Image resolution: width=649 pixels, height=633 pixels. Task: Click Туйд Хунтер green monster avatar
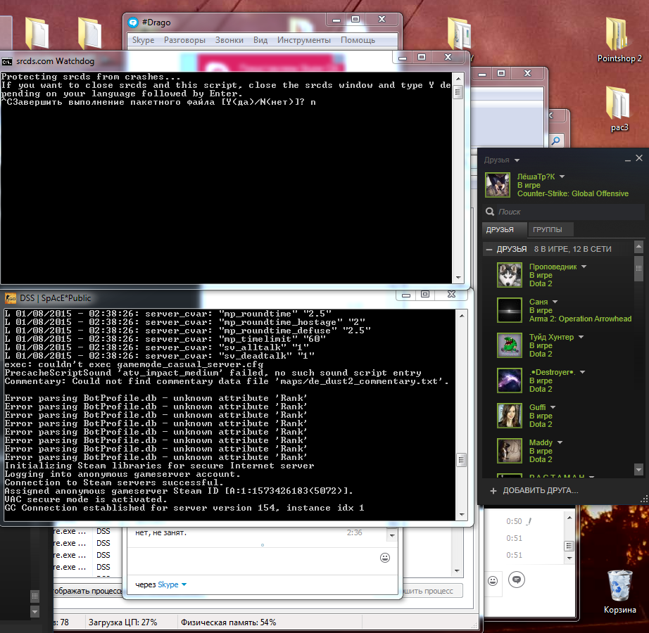pos(510,345)
